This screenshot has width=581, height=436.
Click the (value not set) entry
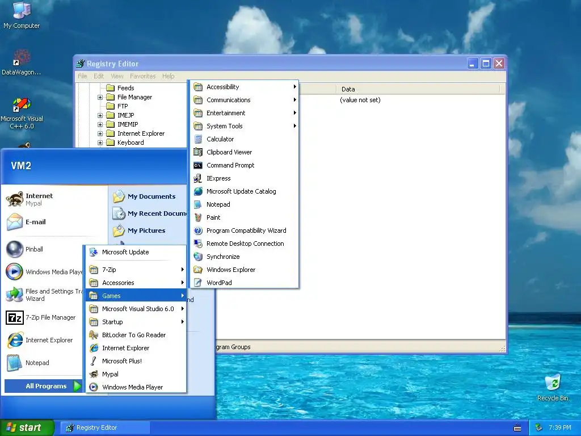point(360,100)
